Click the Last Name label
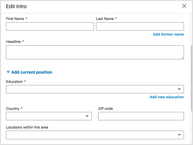The width and height of the screenshot is (193, 145). coord(105,19)
